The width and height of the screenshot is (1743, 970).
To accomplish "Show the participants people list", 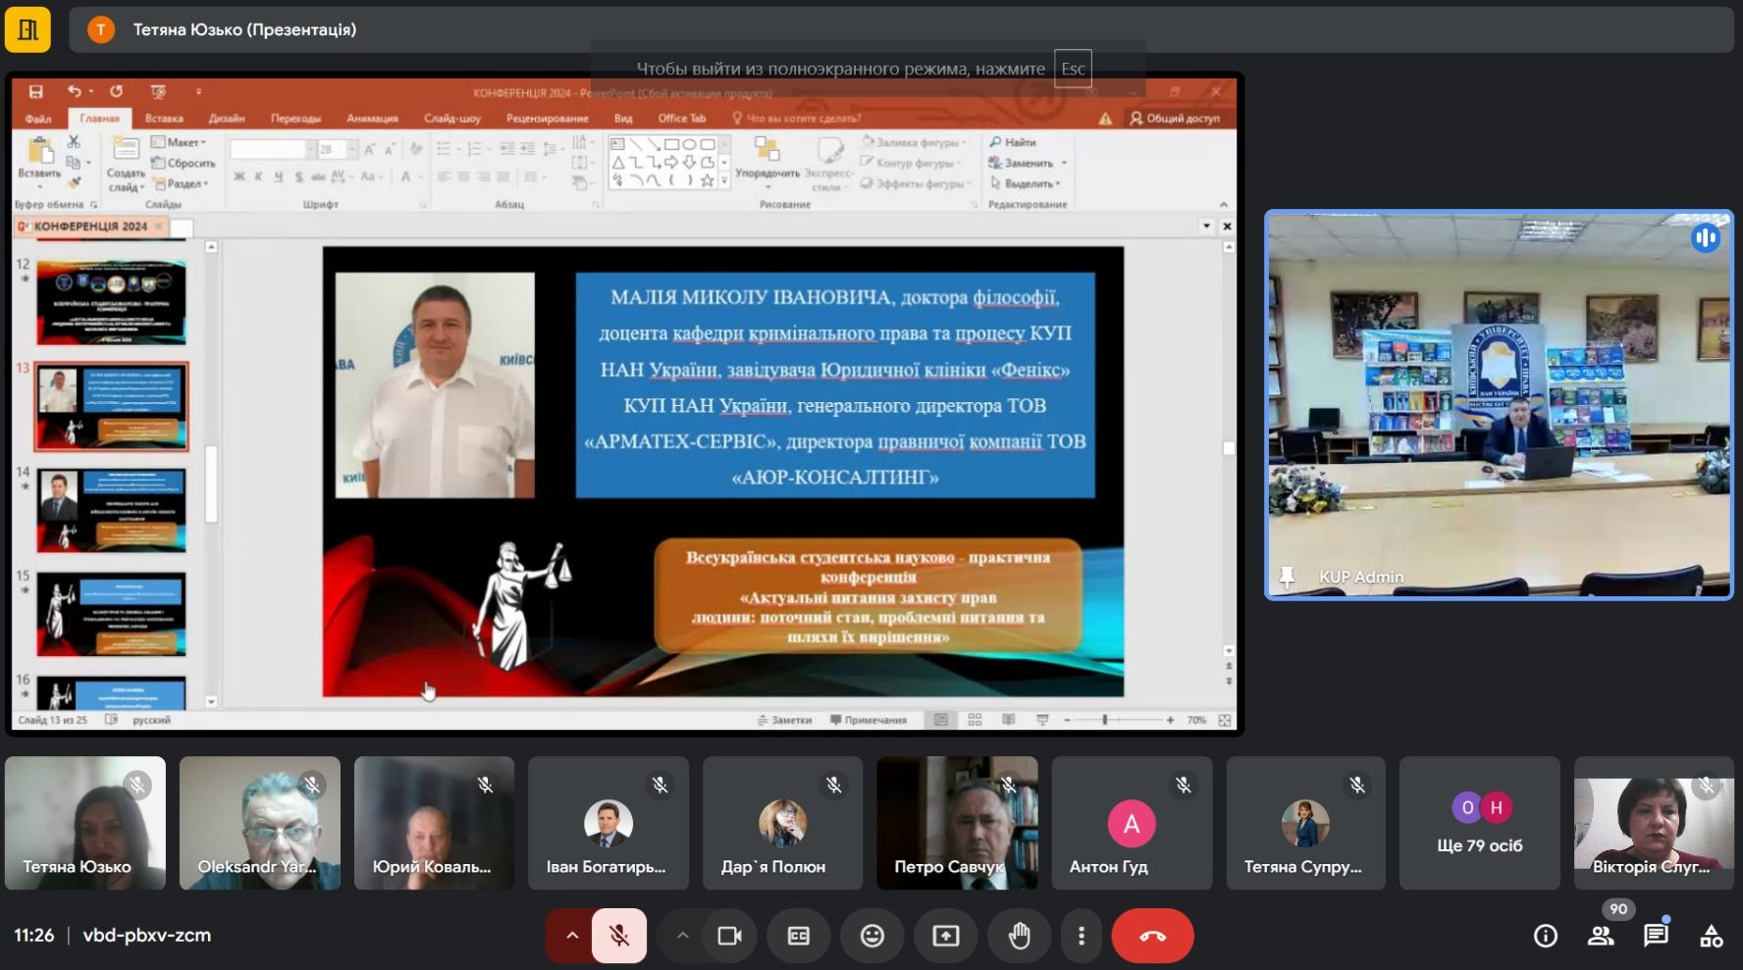I will pyautogui.click(x=1601, y=936).
